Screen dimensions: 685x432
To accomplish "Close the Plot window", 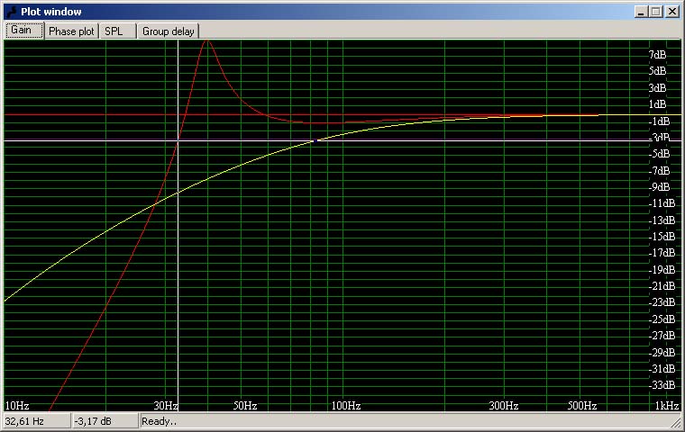I will [x=671, y=12].
